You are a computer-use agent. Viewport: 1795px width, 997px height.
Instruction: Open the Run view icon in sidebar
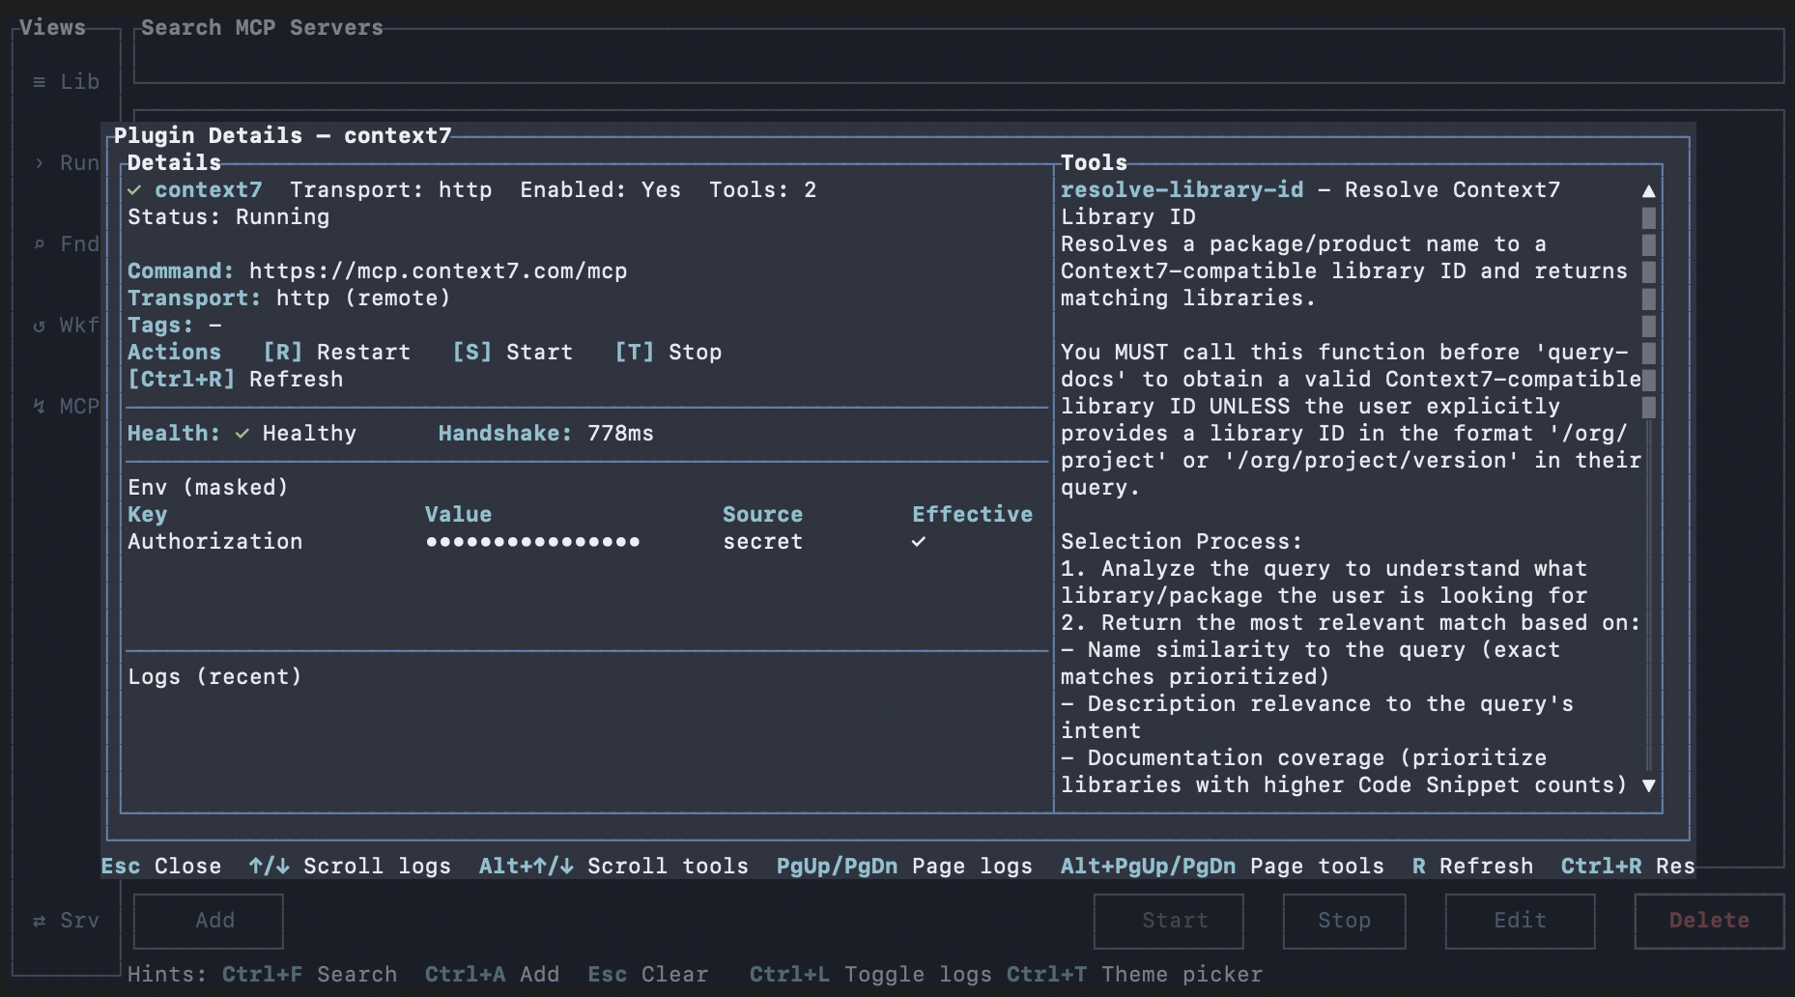(39, 162)
